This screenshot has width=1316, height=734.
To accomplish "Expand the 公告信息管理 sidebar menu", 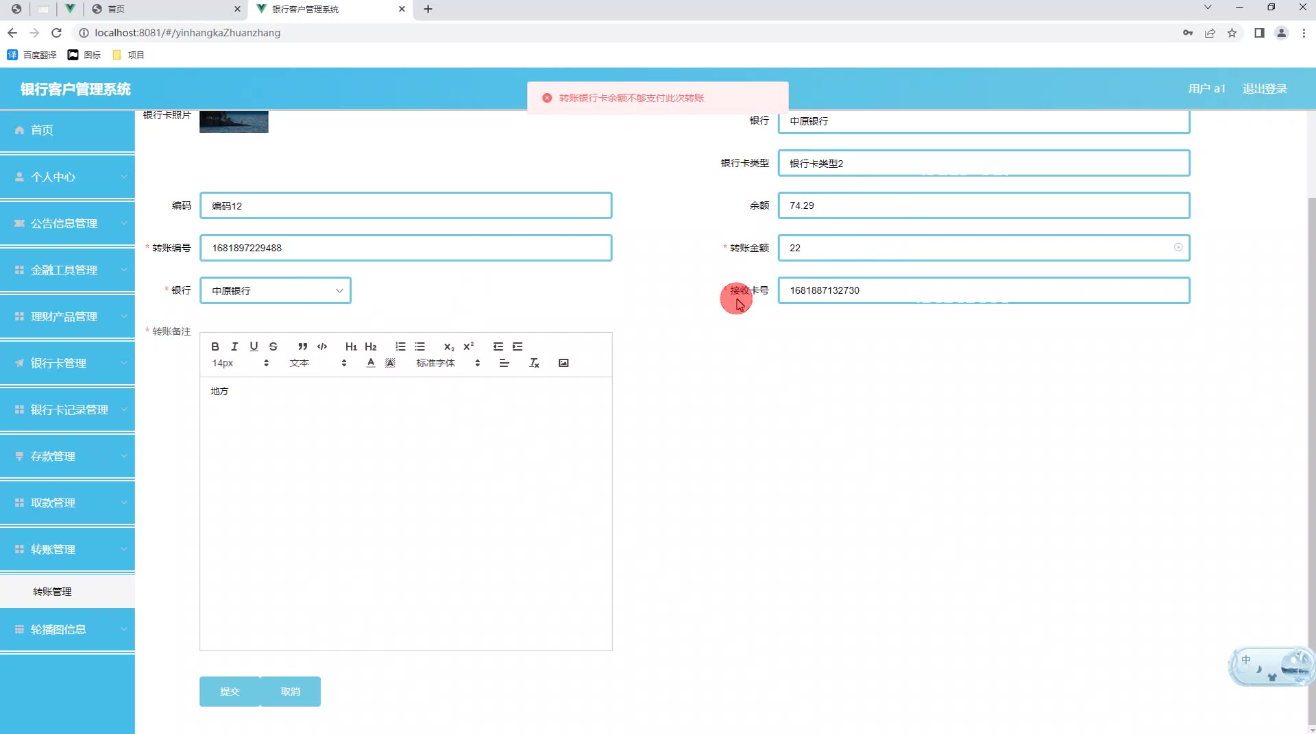I will tap(67, 223).
